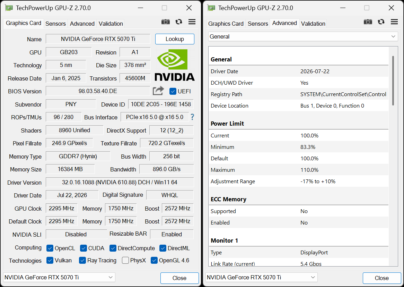404x287 pixels.
Task: Click the NVIDIA SLI Disabled field
Action: coord(76,234)
